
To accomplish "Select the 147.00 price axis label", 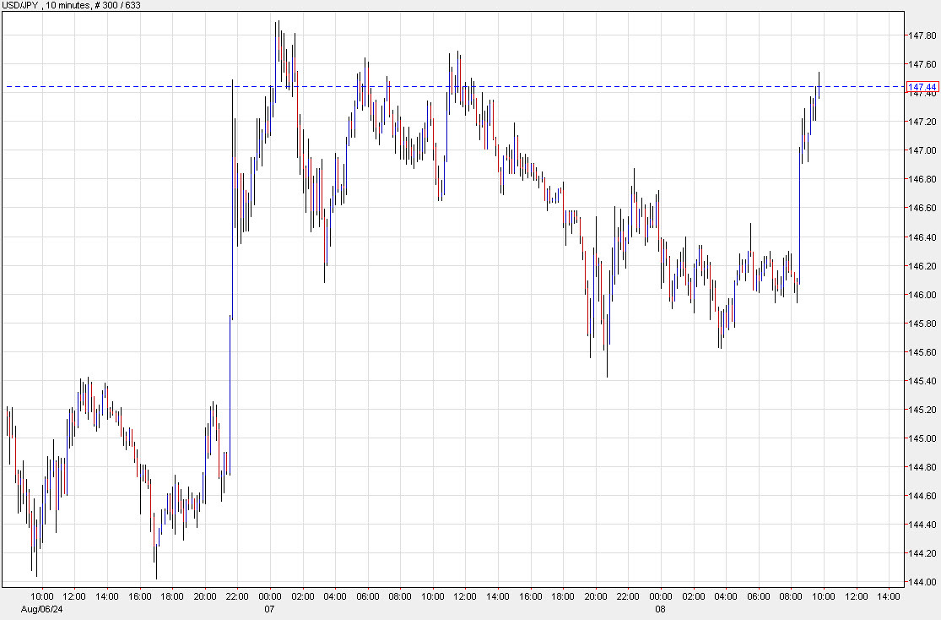I will coord(921,150).
